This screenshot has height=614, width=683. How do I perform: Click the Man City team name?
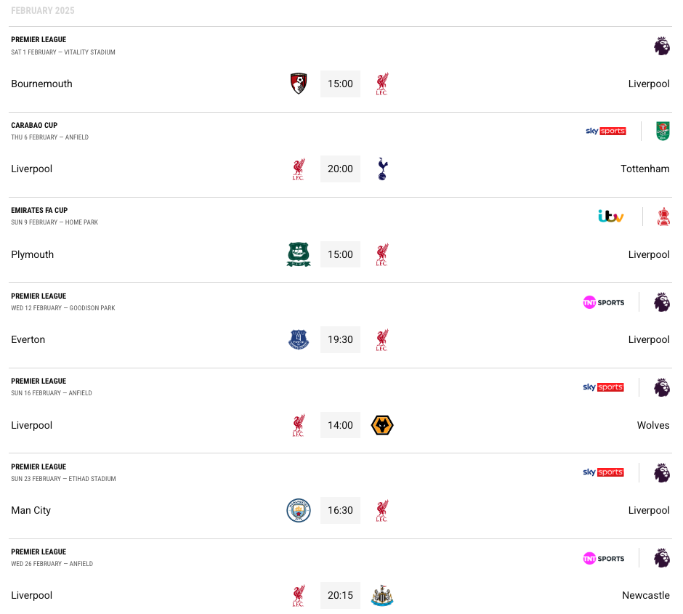(x=31, y=510)
